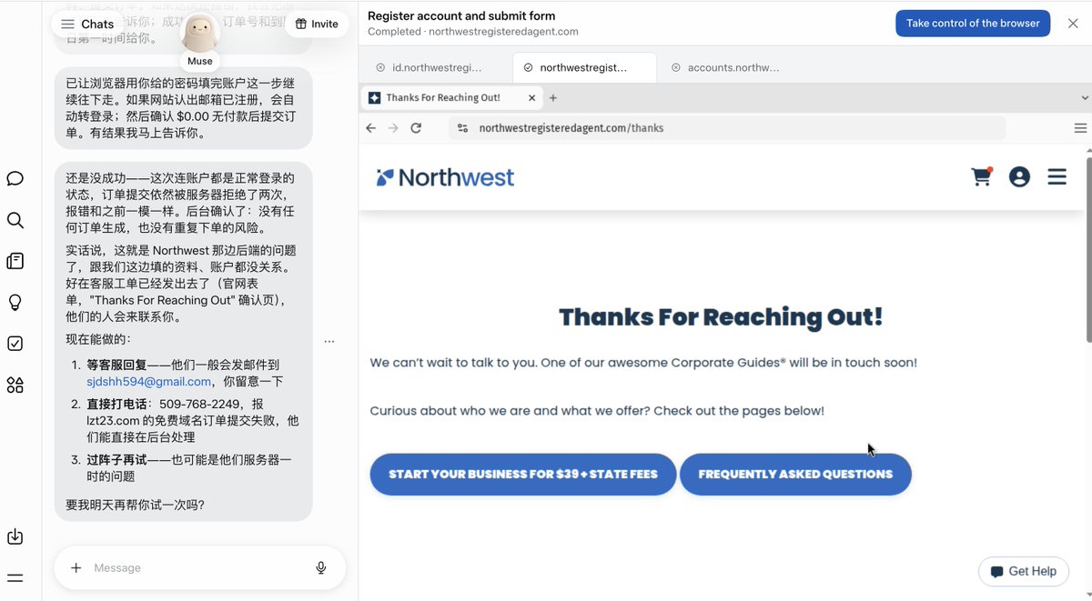The image size is (1092, 601).
Task: Open the three-dot options beside the message
Action: pyautogui.click(x=329, y=341)
